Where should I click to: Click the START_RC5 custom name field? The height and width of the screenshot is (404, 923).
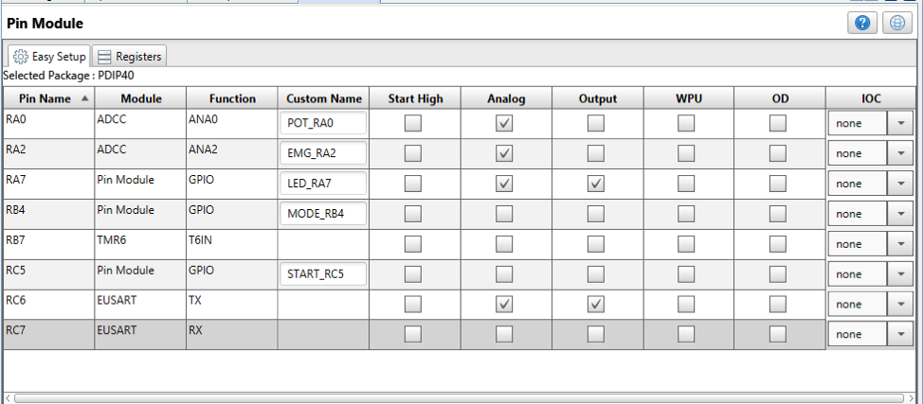point(324,274)
